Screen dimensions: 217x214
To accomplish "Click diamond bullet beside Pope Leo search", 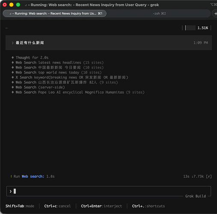I will coord(13,92).
